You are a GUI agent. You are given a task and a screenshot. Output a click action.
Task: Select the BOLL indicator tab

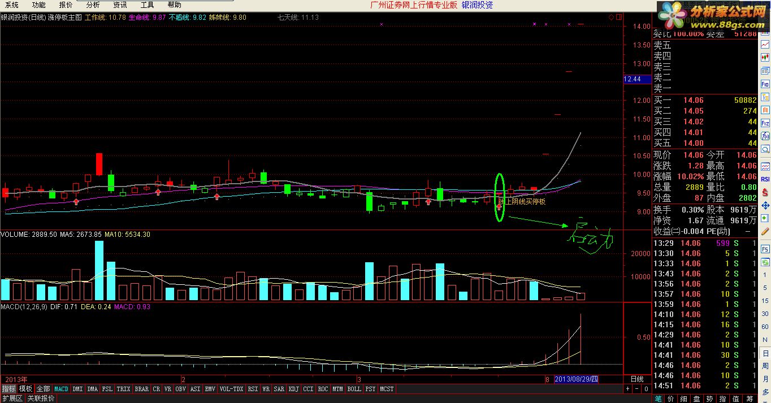coord(354,389)
